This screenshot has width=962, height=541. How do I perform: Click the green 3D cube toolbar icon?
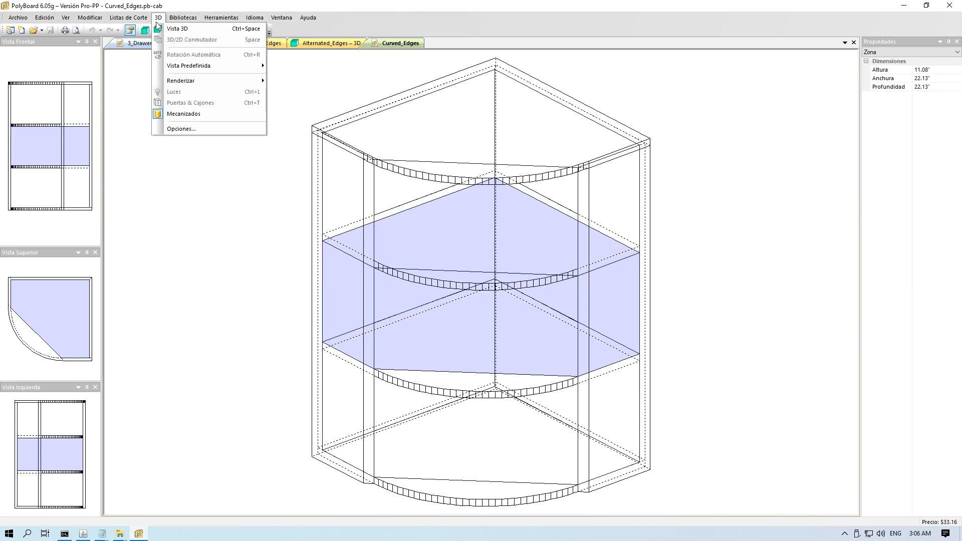pyautogui.click(x=145, y=30)
